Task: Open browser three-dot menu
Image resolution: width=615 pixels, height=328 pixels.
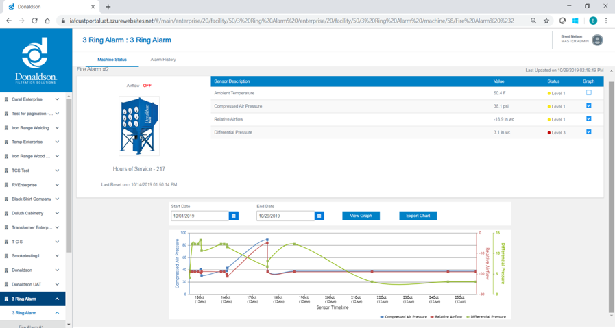Action: pyautogui.click(x=606, y=21)
